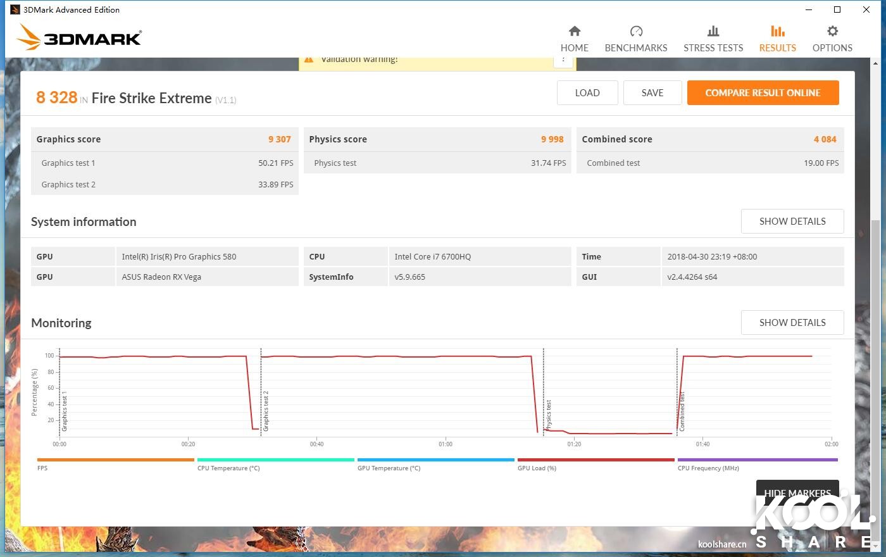
Task: Click the Combined test marker line
Action: click(677, 392)
